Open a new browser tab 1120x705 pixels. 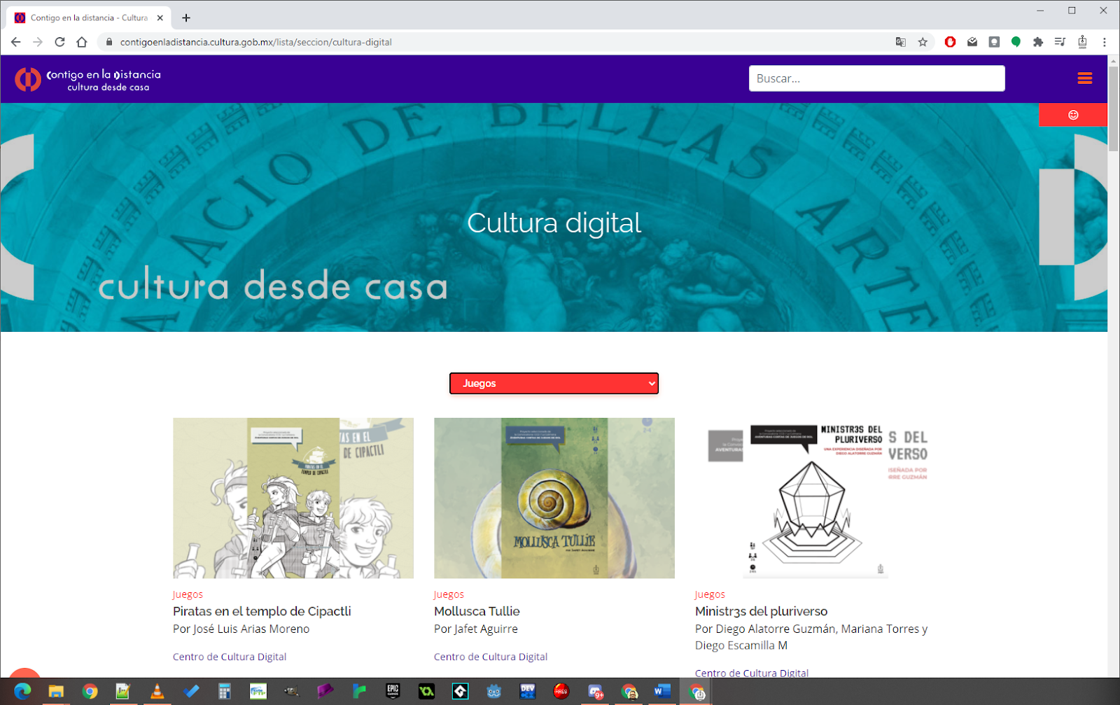click(x=186, y=18)
